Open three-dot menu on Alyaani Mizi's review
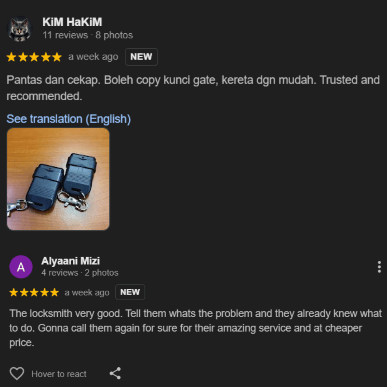 379,267
